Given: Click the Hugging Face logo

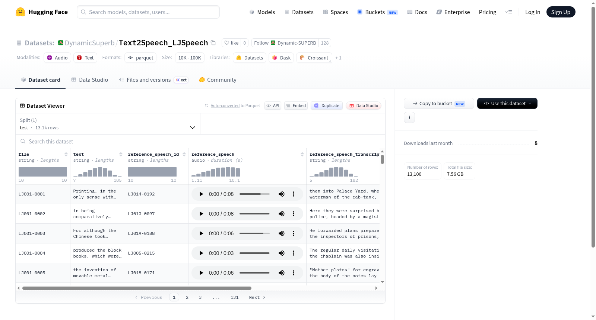Looking at the screenshot, I should (42, 12).
